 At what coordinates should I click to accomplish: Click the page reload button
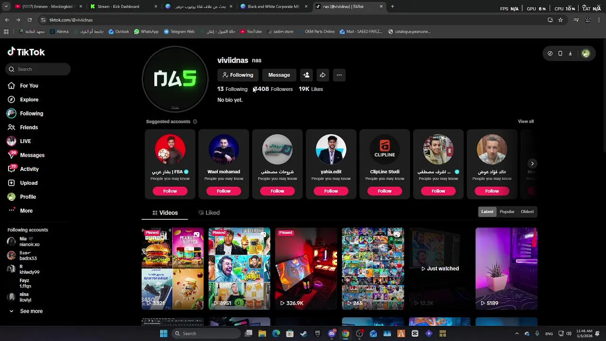click(29, 20)
